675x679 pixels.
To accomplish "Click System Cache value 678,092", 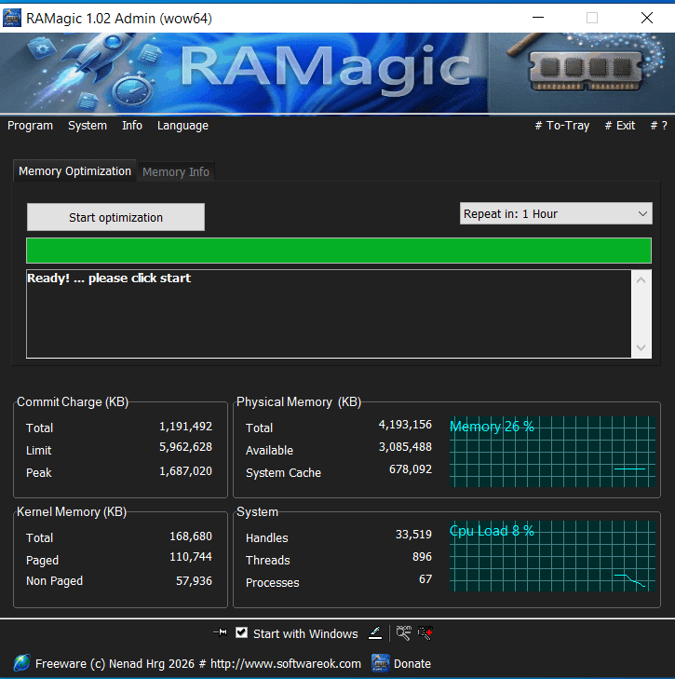I will pos(411,469).
